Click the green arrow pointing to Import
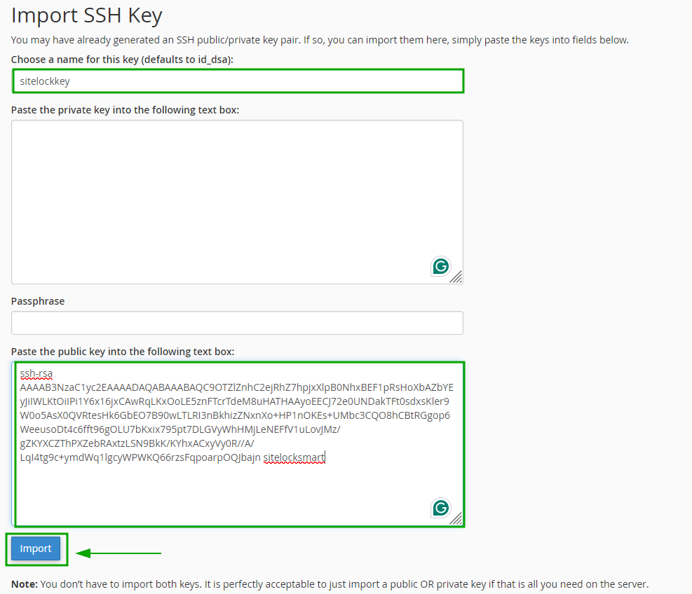692x594 pixels. click(x=119, y=553)
